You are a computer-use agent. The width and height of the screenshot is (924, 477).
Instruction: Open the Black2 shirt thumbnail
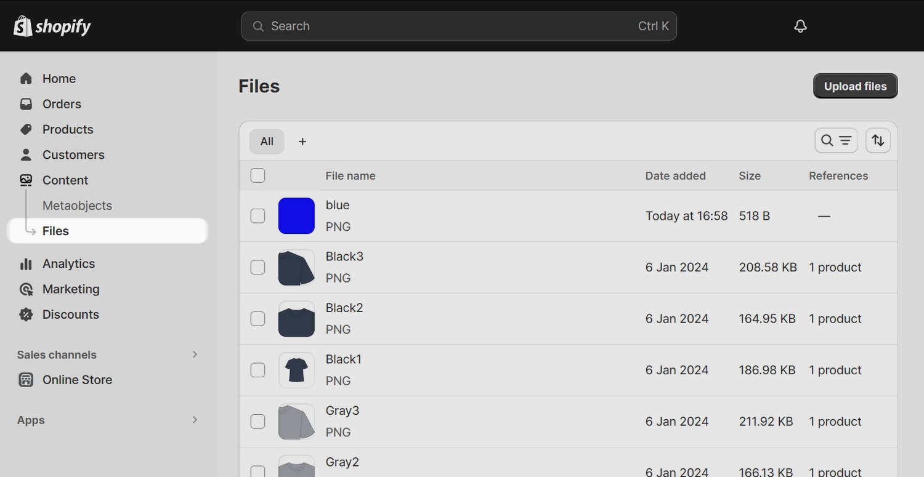296,319
